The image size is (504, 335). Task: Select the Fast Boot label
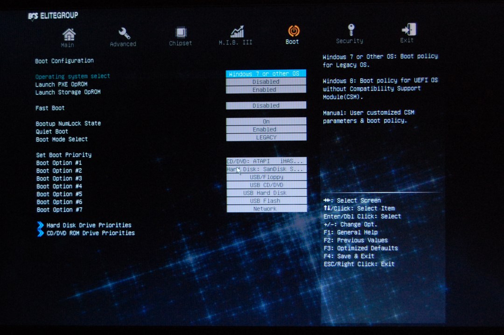(x=50, y=108)
